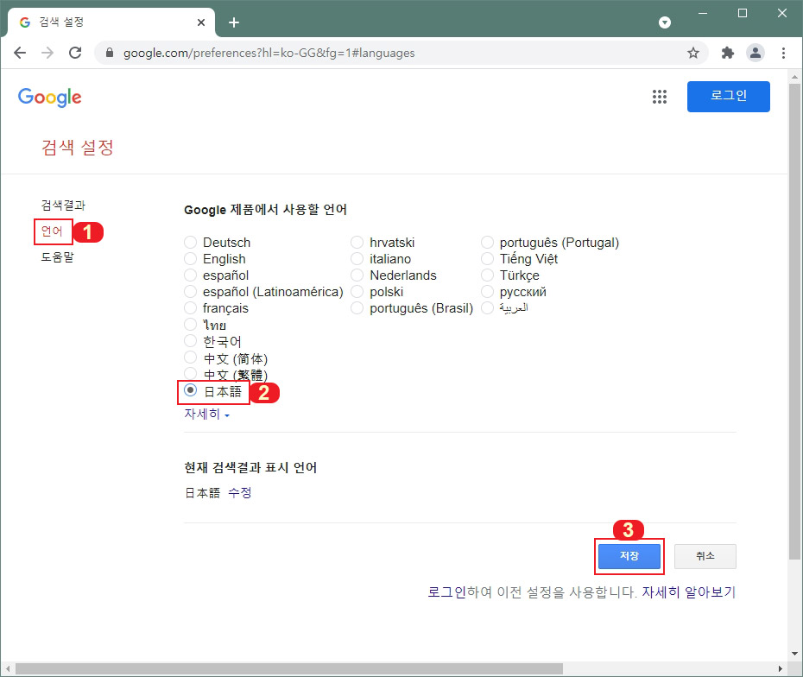Select Türkçe language
Screen dimensions: 803x677
(488, 275)
